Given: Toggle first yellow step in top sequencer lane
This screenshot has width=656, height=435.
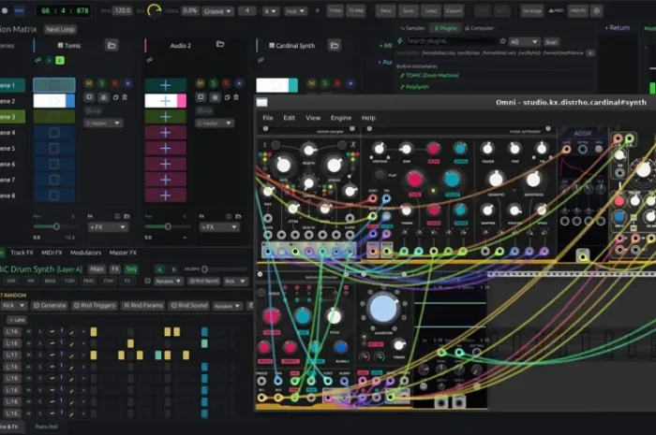Looking at the screenshot, I should (x=94, y=331).
